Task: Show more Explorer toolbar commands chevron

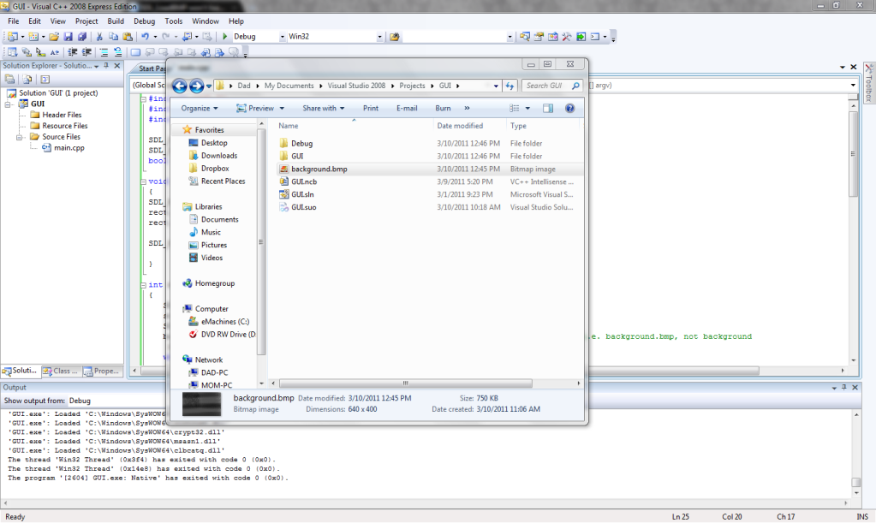Action: coord(467,109)
